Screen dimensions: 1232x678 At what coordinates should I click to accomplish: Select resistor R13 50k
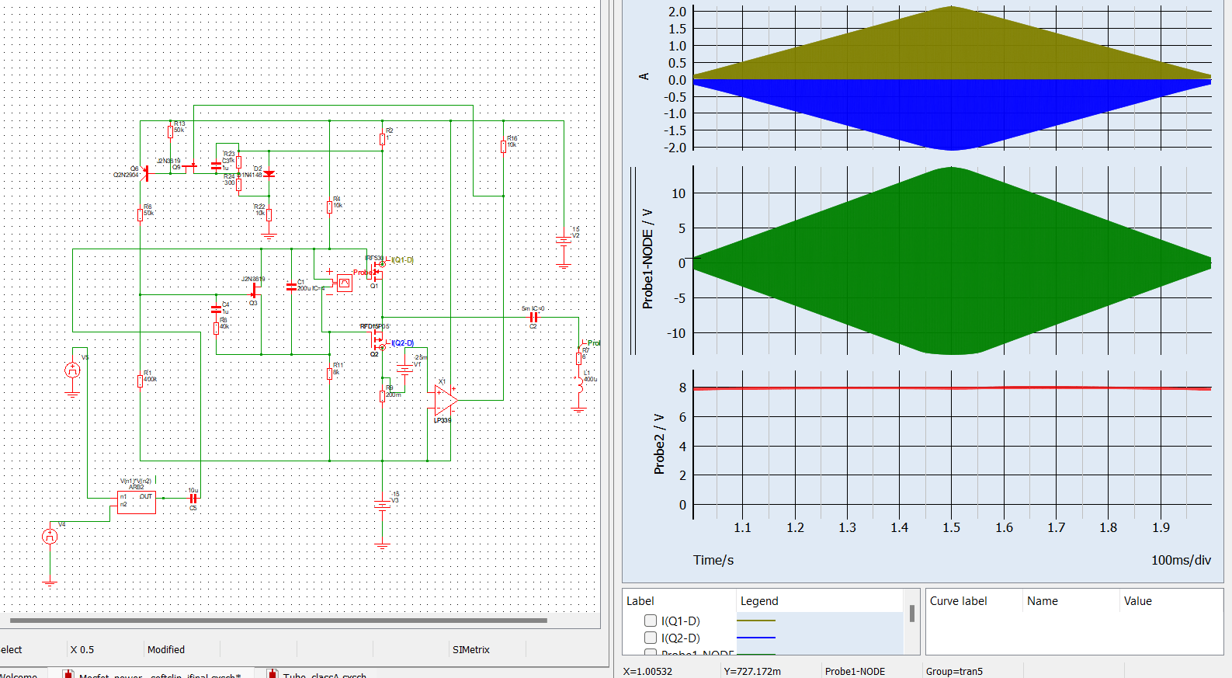point(170,132)
